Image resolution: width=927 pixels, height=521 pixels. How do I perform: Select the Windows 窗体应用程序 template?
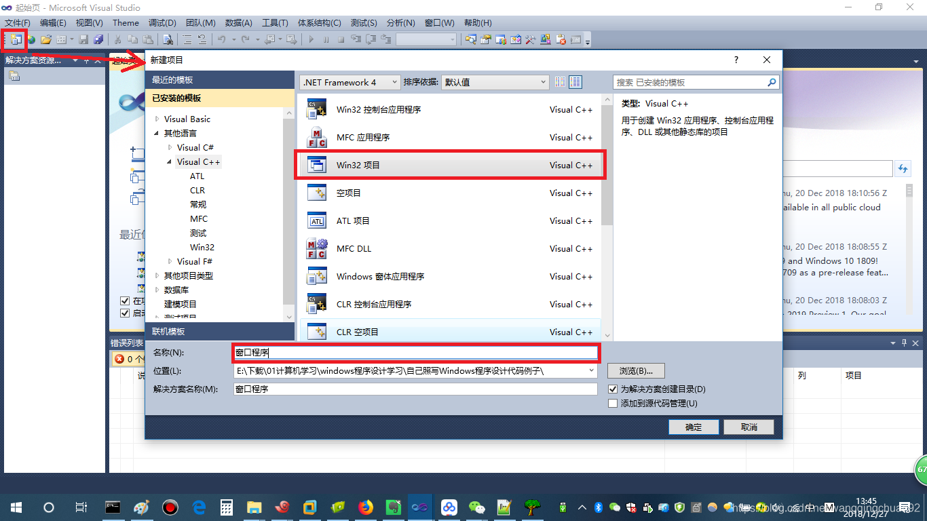450,276
